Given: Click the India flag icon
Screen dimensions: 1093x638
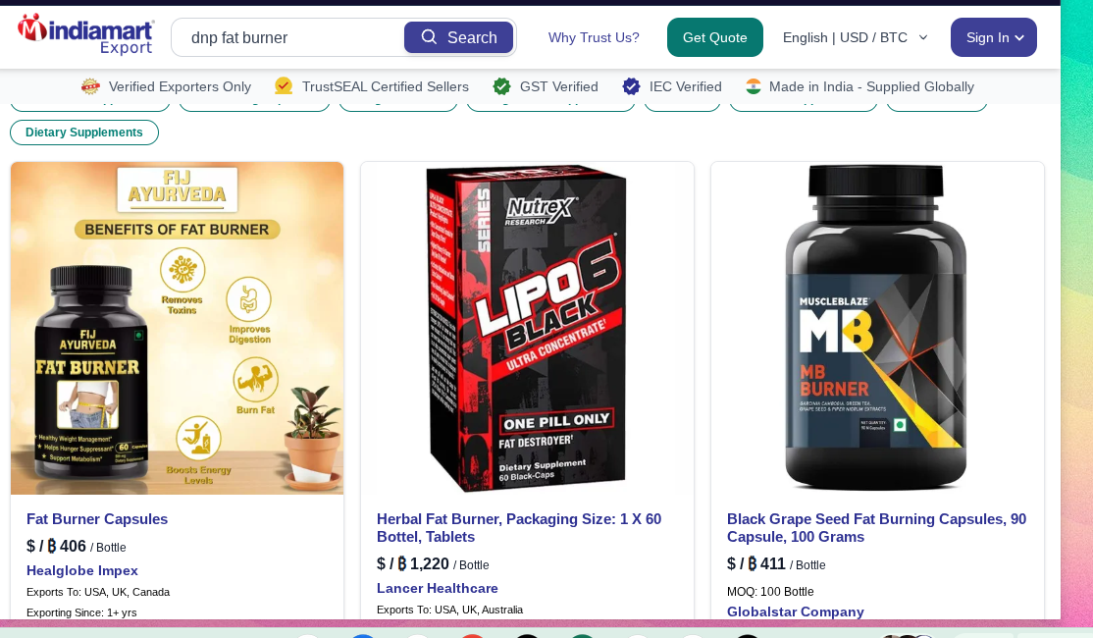Looking at the screenshot, I should [x=753, y=86].
